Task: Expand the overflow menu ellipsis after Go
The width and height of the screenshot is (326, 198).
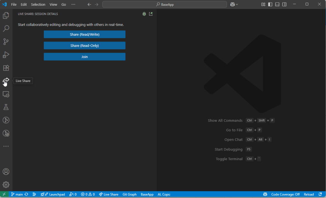Action: [73, 4]
